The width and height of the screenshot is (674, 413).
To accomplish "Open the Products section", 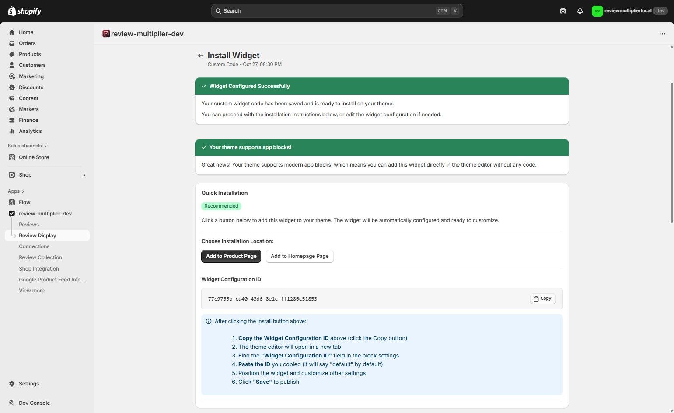I will (29, 54).
